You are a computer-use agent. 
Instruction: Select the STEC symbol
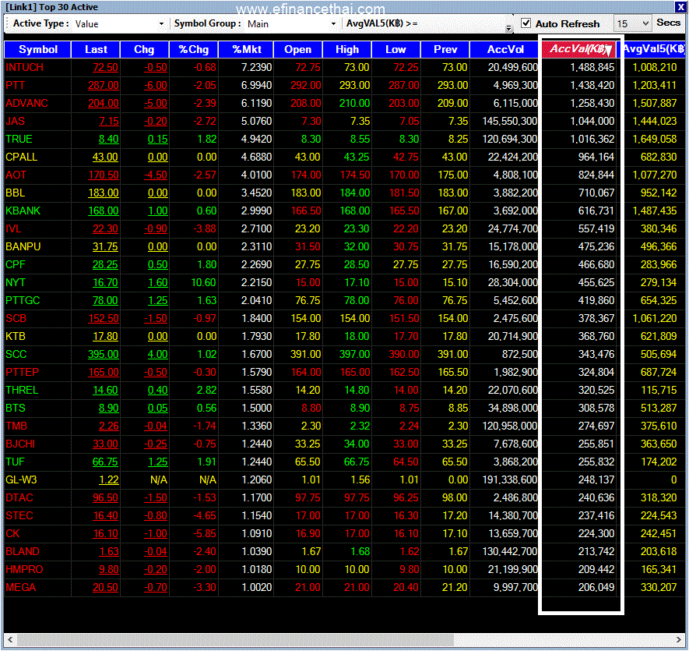click(x=19, y=516)
